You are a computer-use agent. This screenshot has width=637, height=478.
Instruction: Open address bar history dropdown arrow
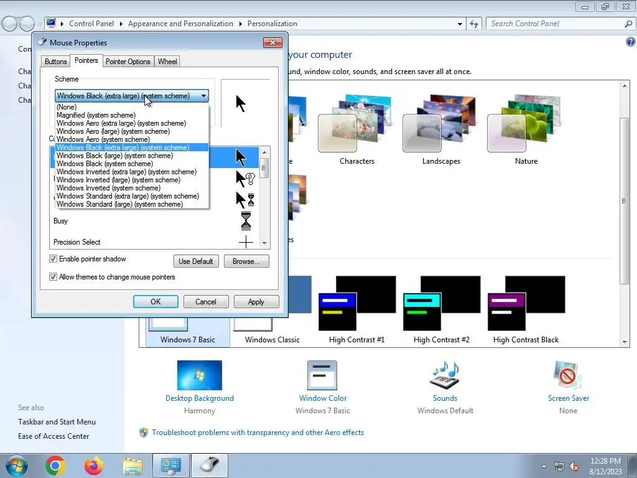point(460,24)
